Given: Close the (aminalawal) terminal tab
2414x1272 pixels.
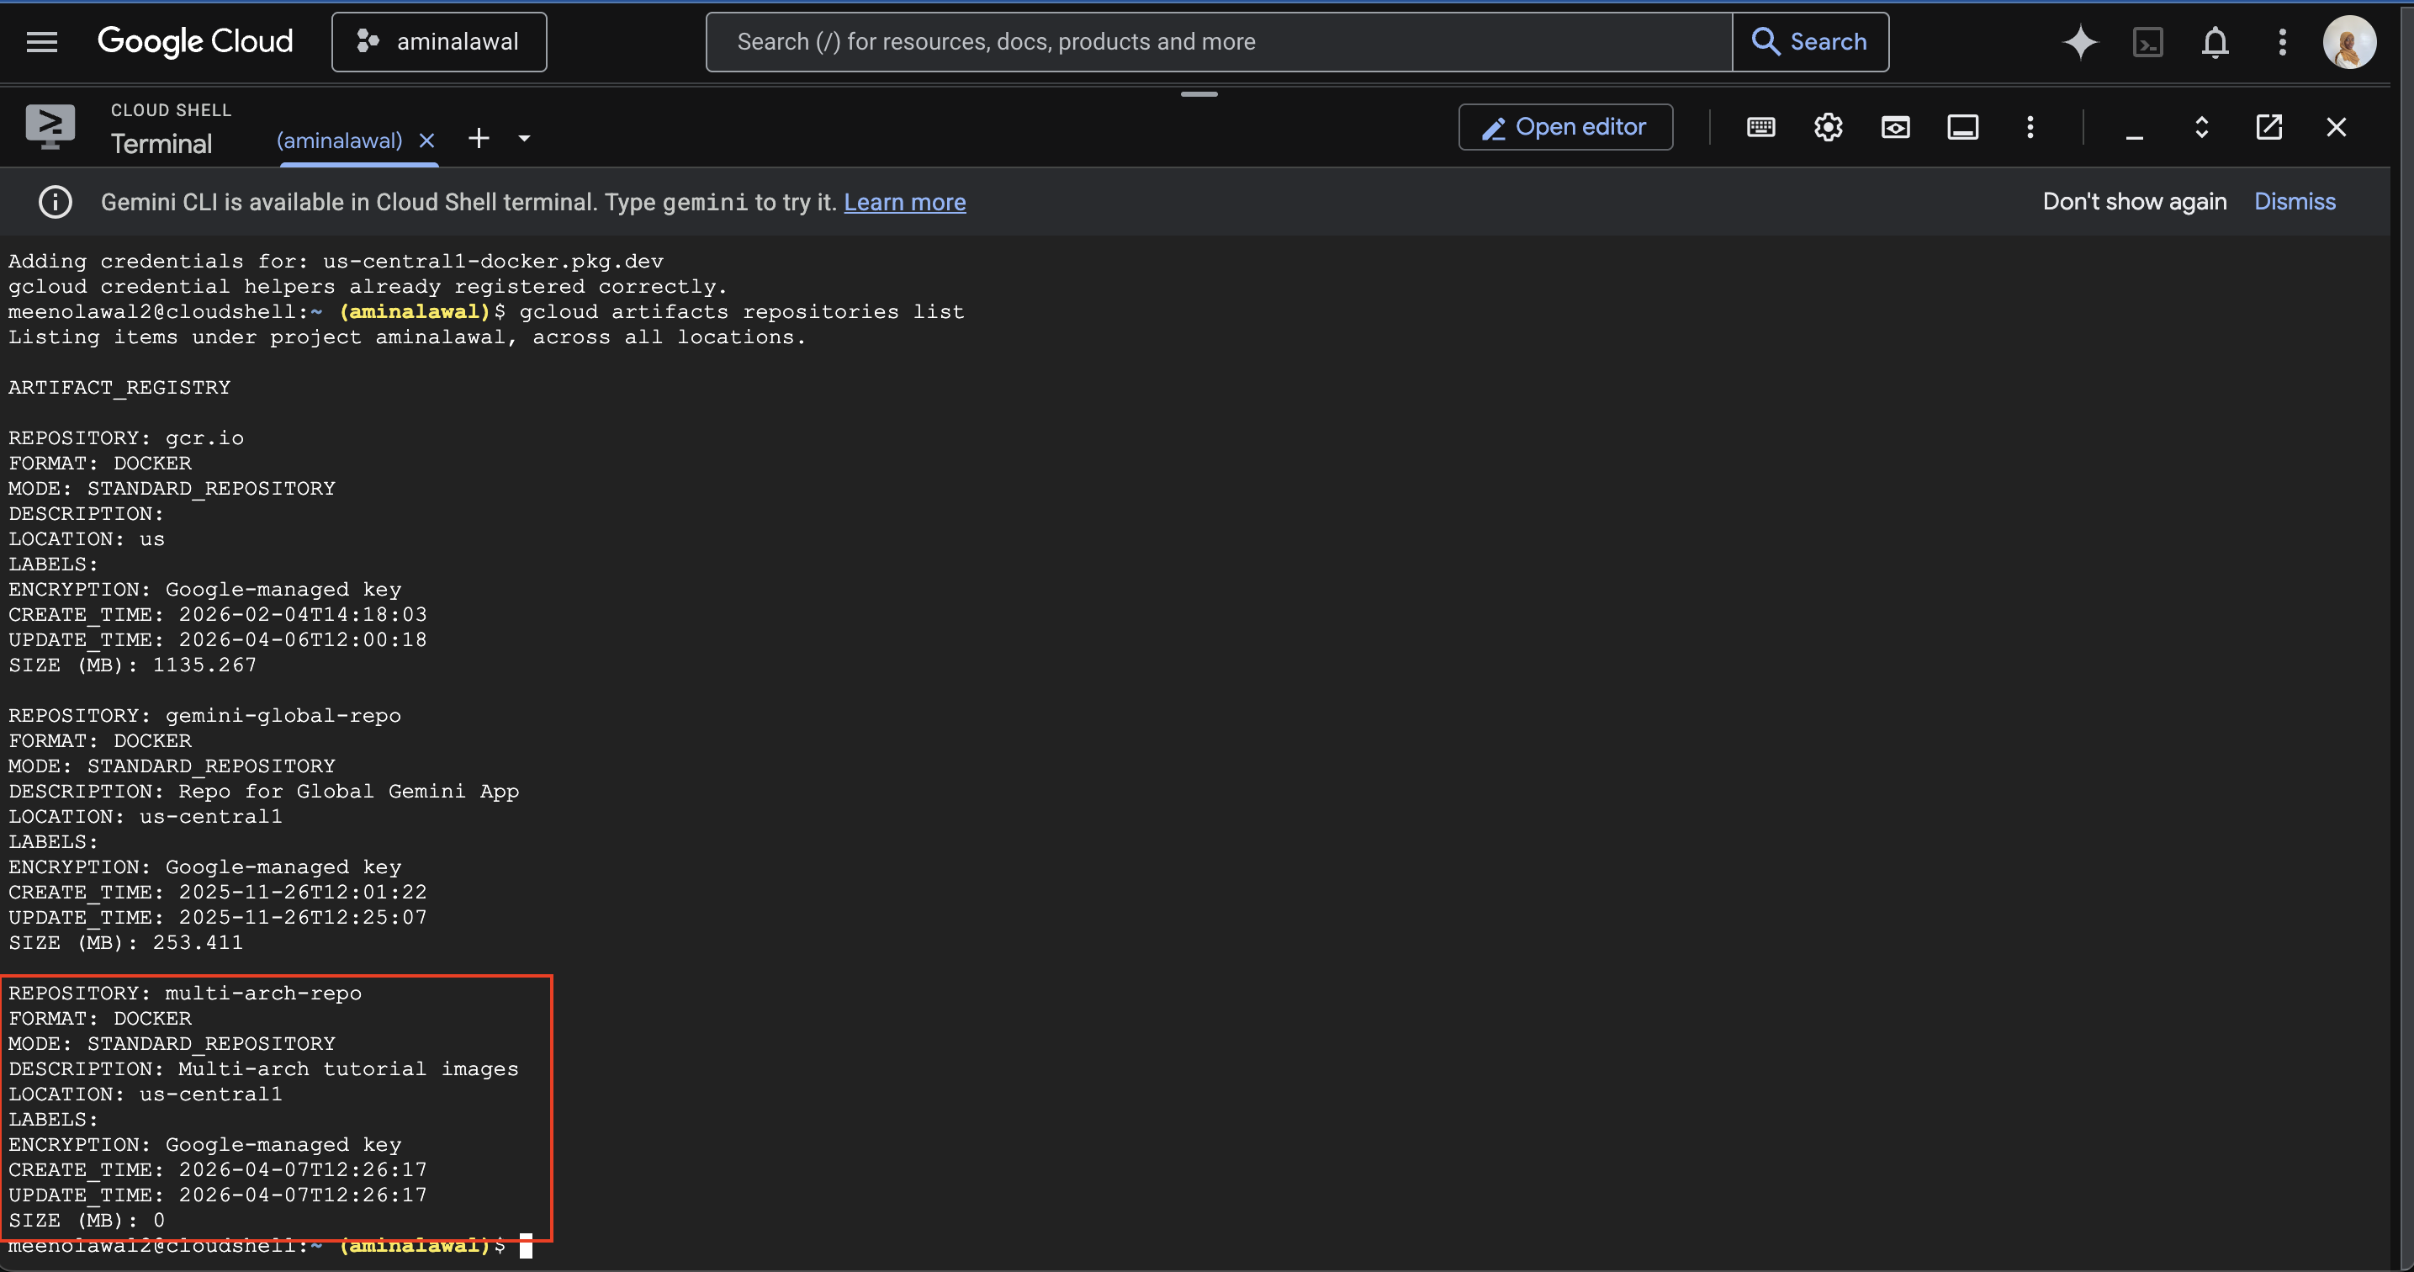Looking at the screenshot, I should pyautogui.click(x=426, y=140).
